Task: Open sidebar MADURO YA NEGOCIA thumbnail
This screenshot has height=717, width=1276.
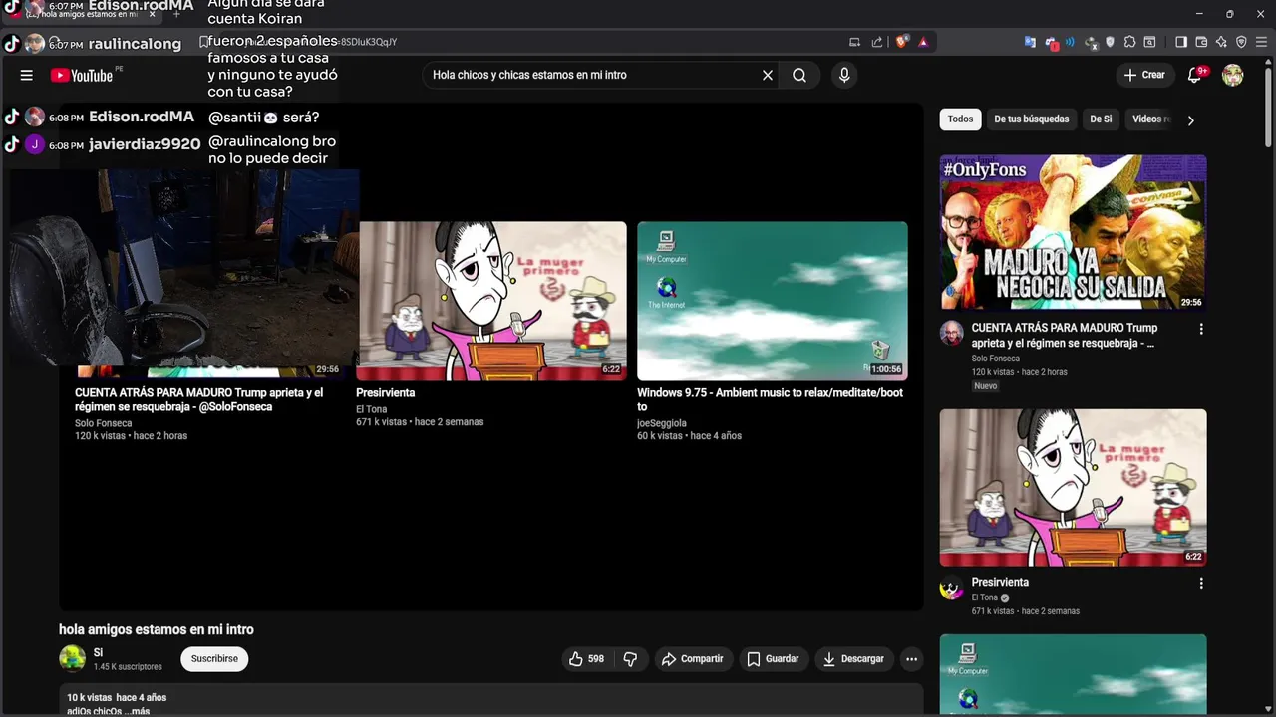Action: [1073, 232]
